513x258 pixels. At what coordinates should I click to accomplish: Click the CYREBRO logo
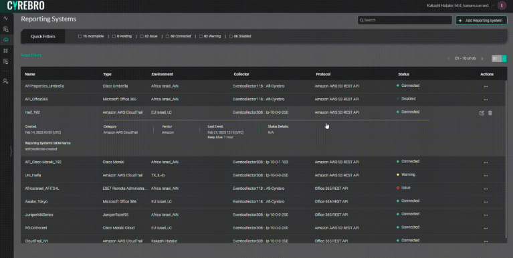pyautogui.click(x=25, y=5)
